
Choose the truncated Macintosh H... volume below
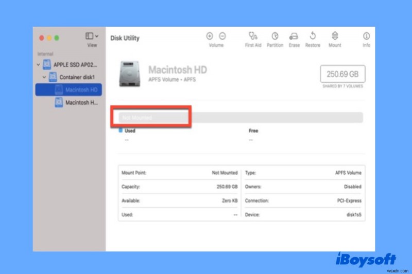[x=81, y=102]
